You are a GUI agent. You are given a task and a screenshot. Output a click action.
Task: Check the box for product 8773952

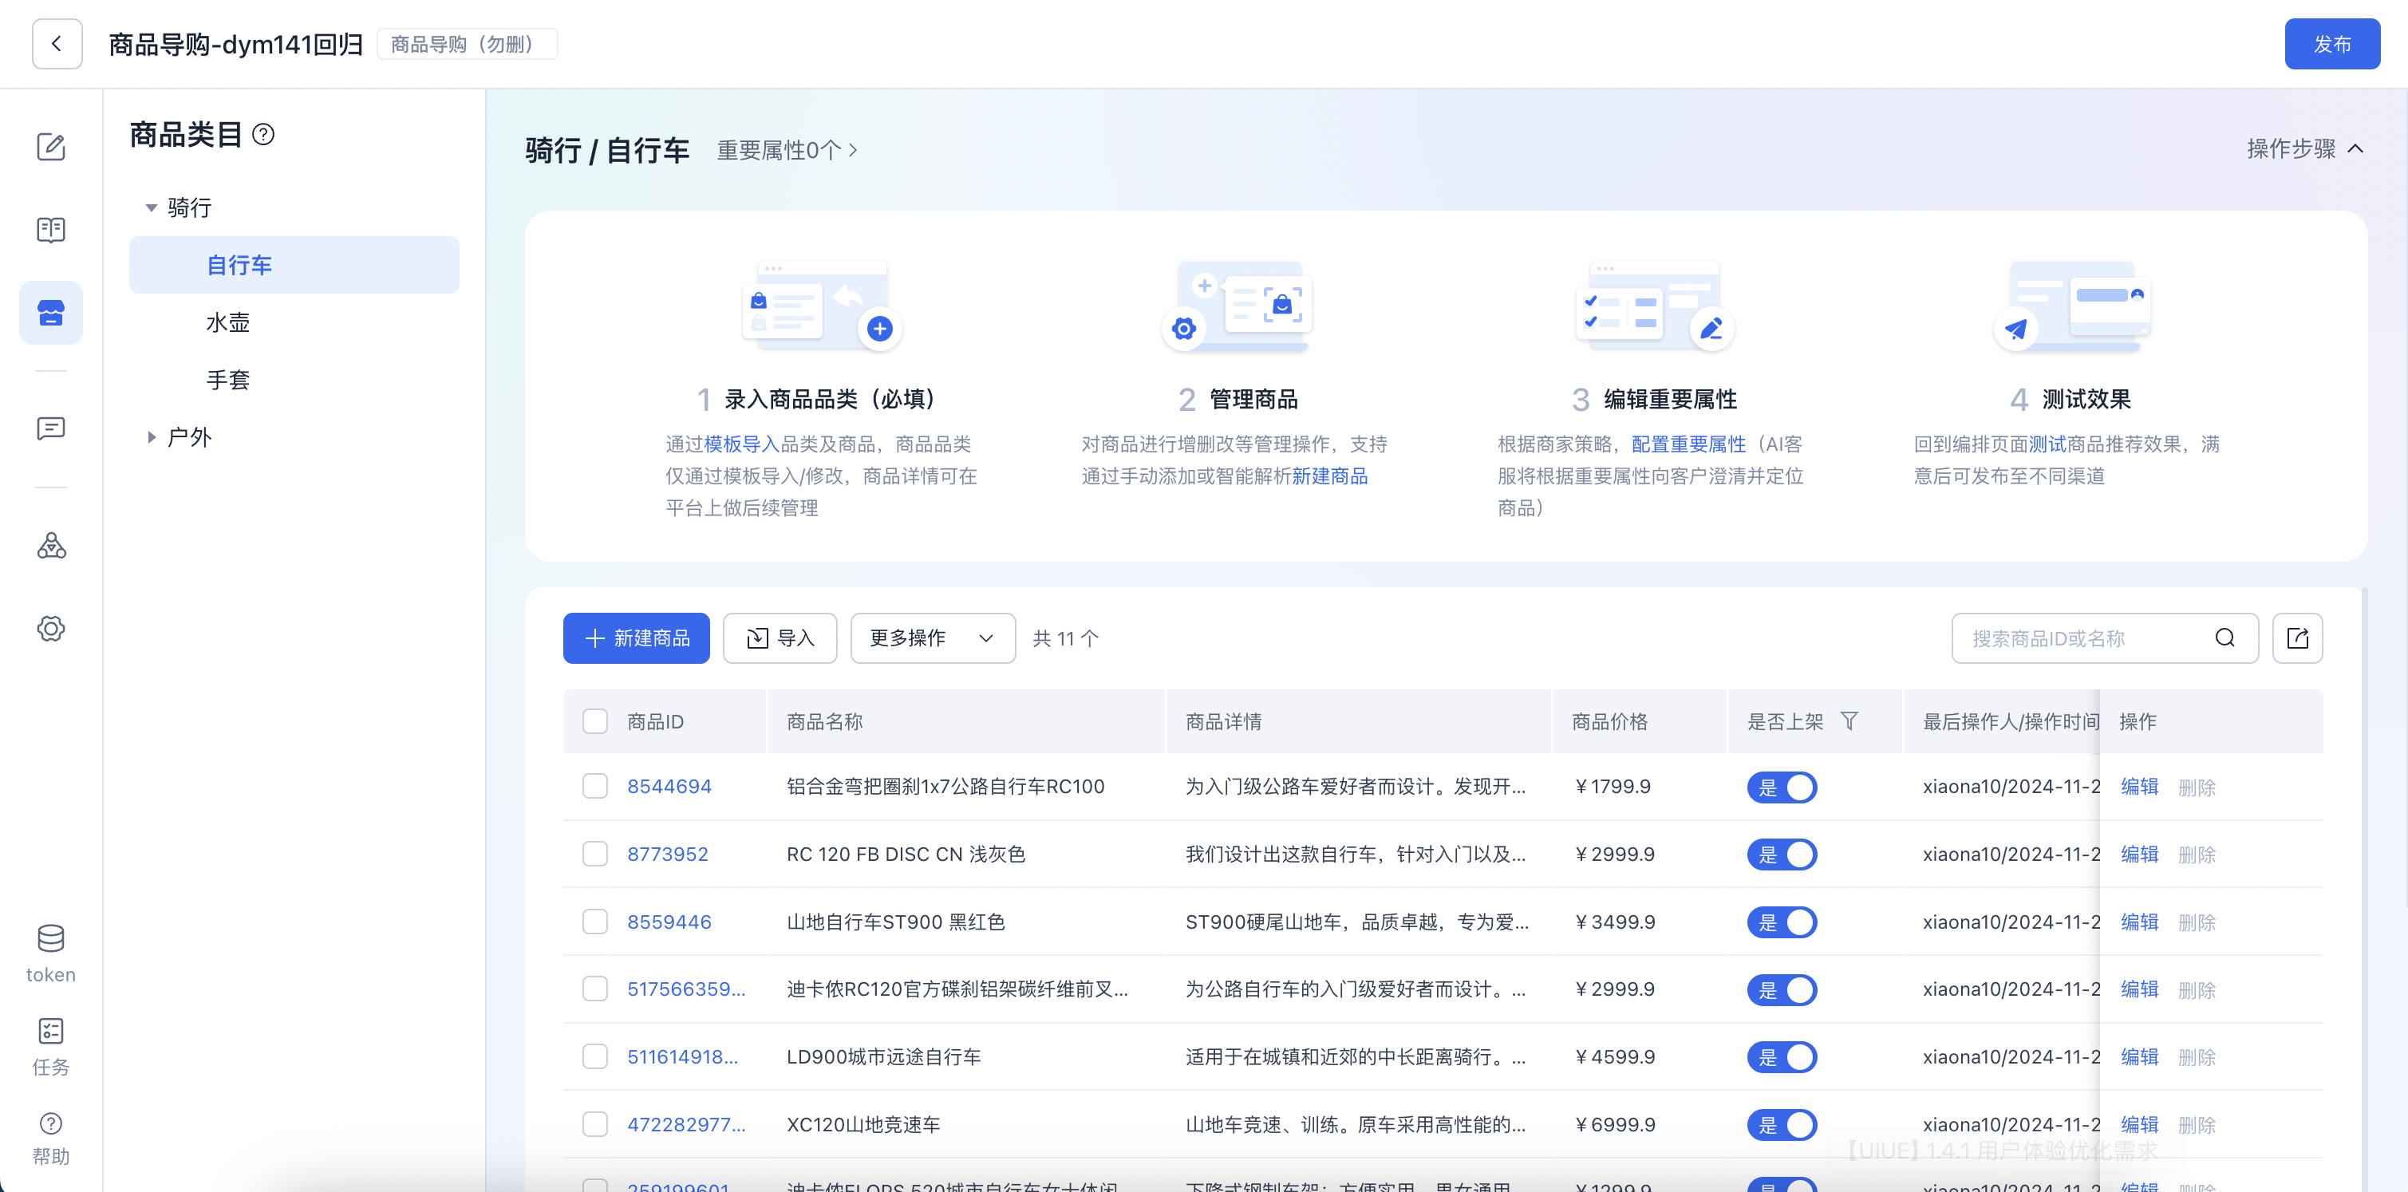pyautogui.click(x=594, y=854)
